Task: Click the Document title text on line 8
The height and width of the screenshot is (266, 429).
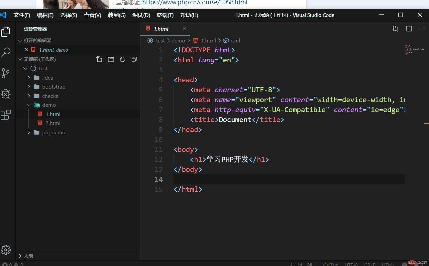Action: pyautogui.click(x=235, y=120)
